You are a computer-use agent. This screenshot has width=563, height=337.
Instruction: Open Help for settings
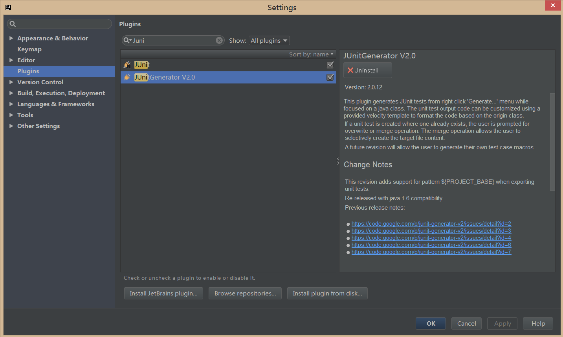538,323
